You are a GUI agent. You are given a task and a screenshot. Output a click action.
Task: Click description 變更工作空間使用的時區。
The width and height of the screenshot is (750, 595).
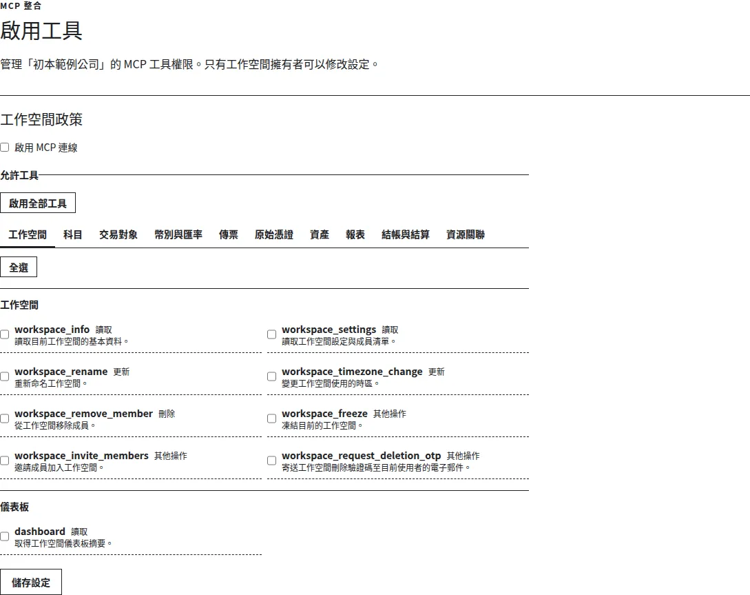[x=331, y=383]
